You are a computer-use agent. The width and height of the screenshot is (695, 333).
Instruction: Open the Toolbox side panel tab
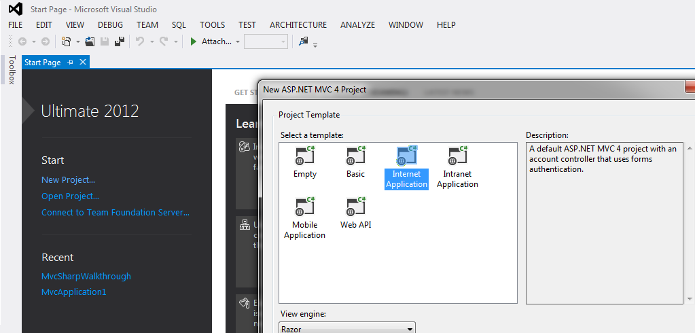tap(12, 69)
